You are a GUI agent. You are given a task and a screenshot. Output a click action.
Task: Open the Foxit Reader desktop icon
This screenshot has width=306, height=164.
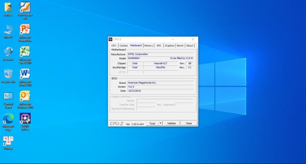click(x=25, y=11)
